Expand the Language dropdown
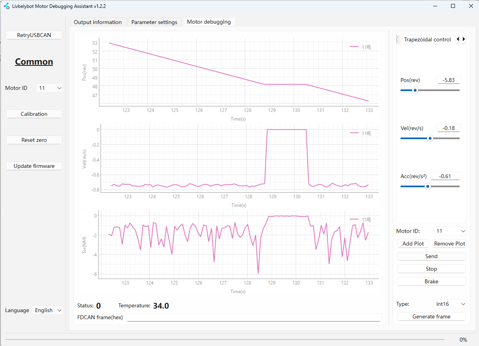This screenshot has width=479, height=346. tap(47, 310)
